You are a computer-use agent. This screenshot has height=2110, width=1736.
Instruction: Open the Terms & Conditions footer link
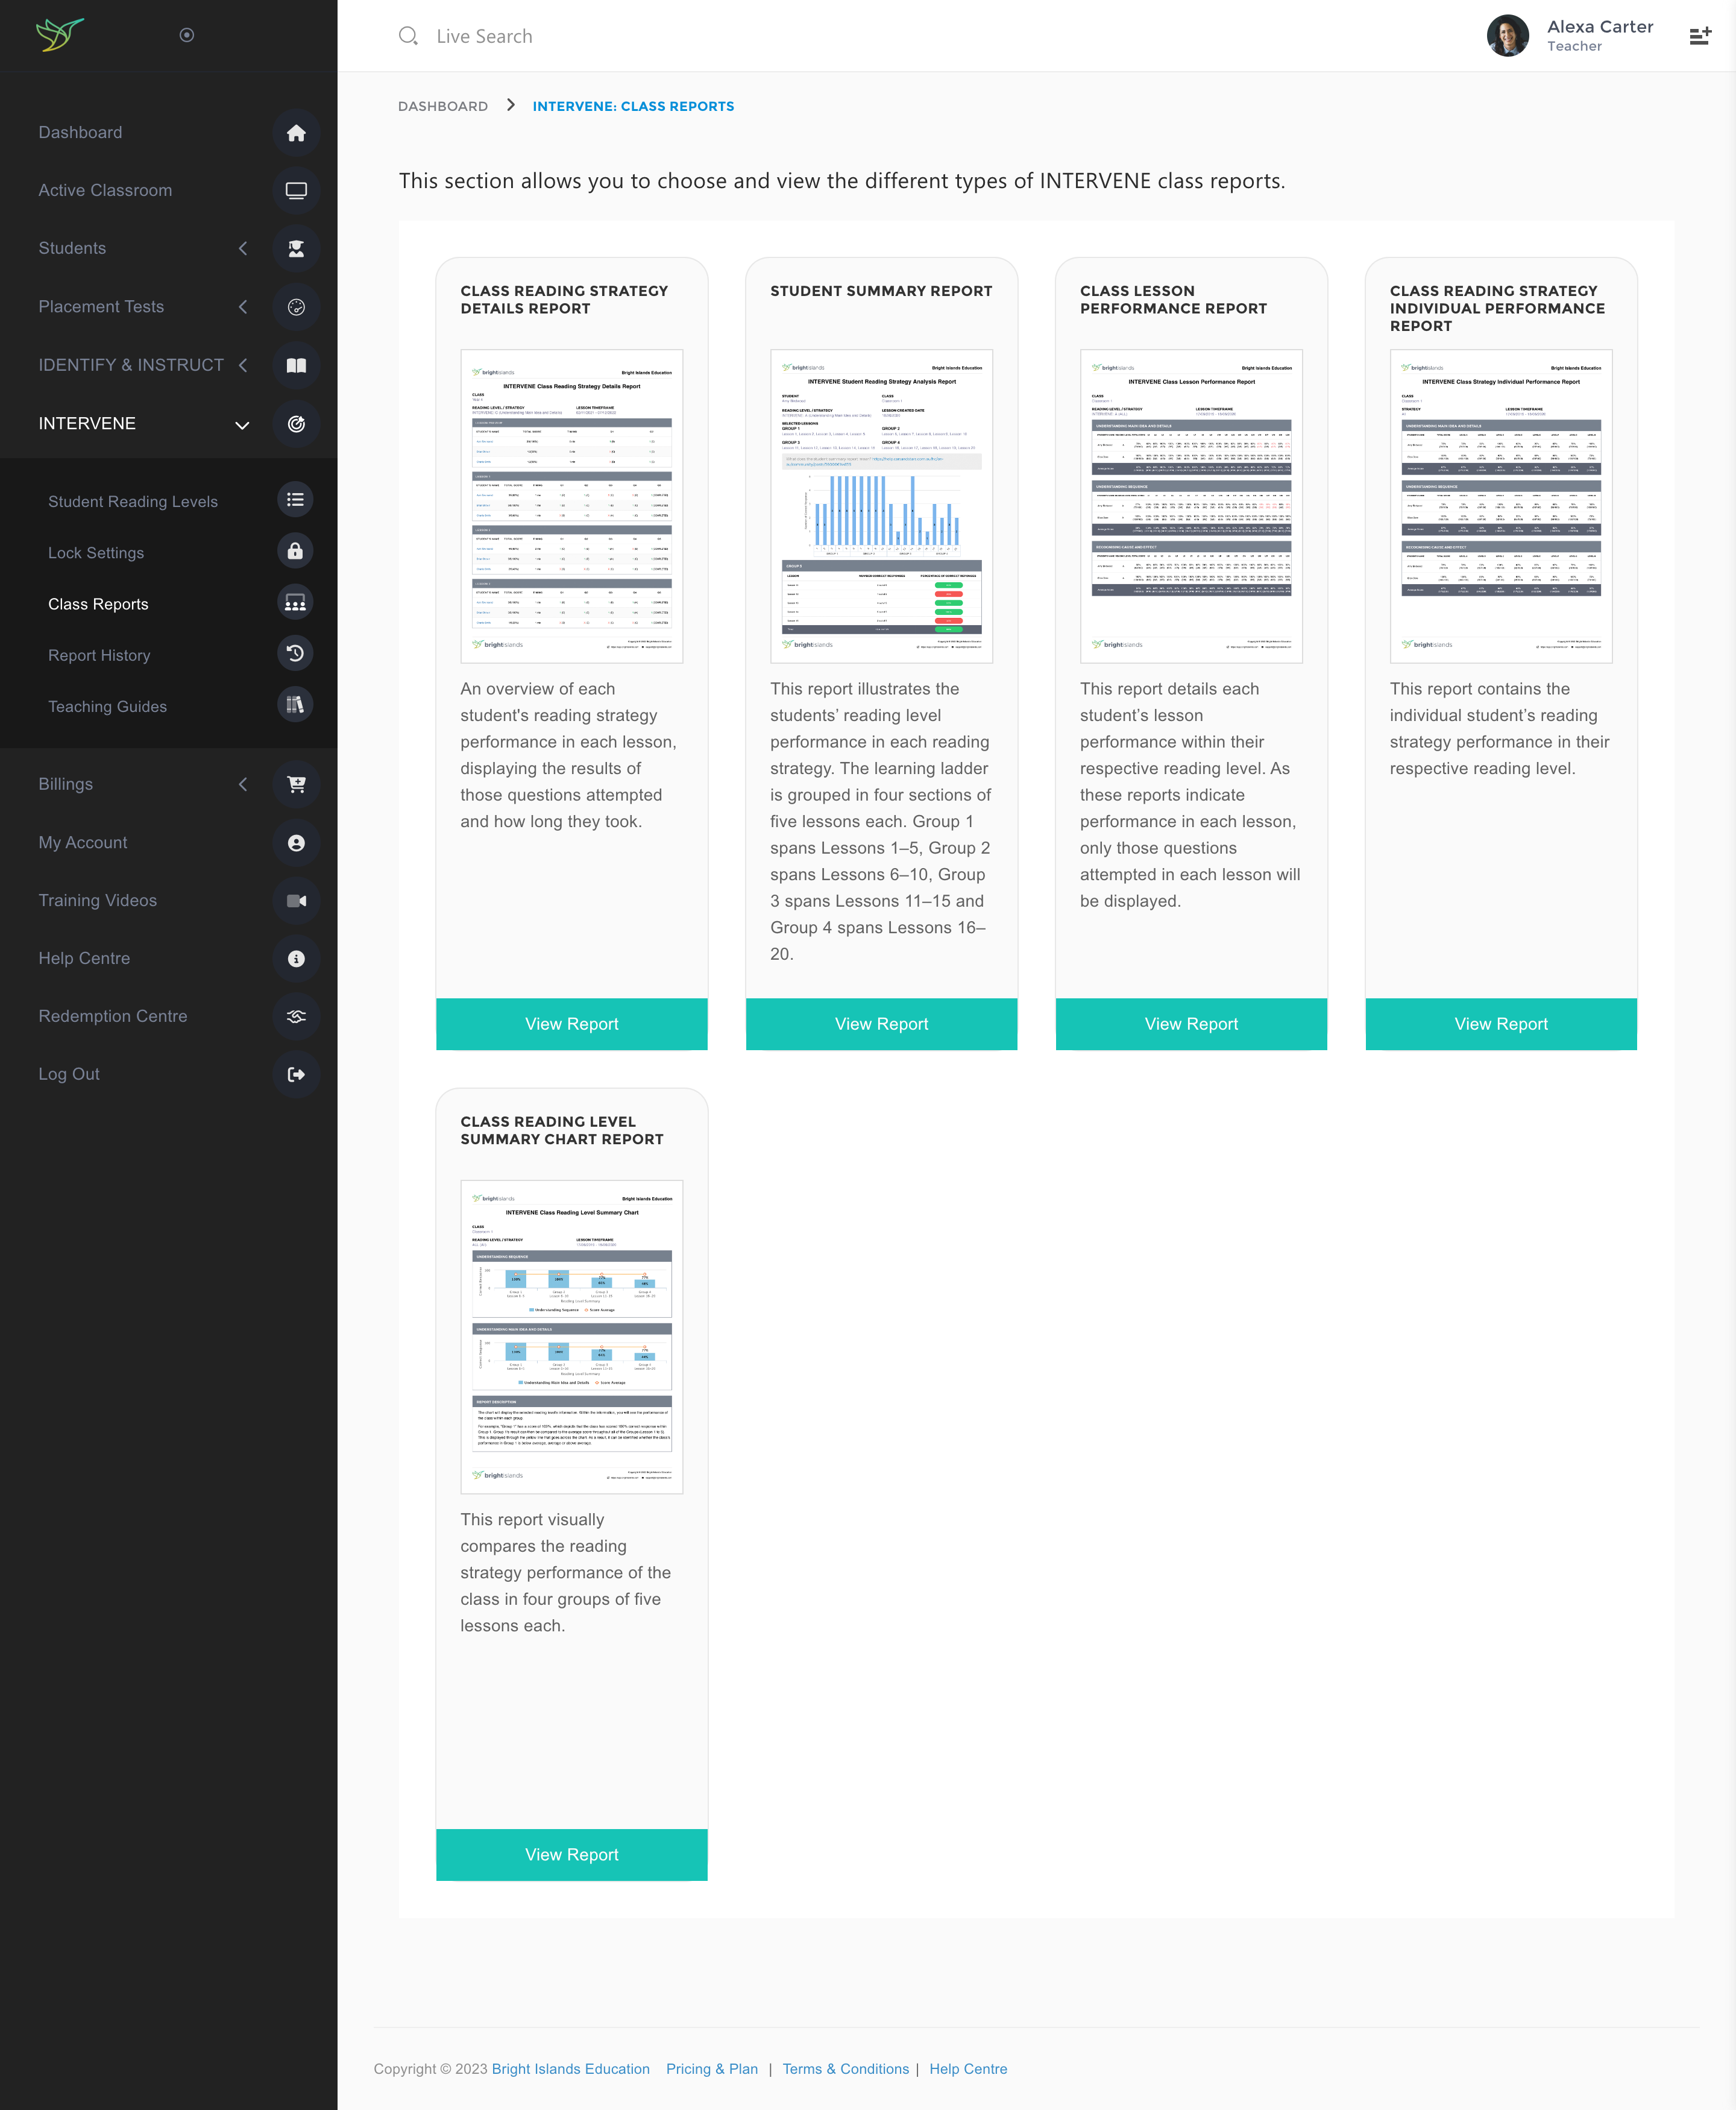coord(845,2069)
